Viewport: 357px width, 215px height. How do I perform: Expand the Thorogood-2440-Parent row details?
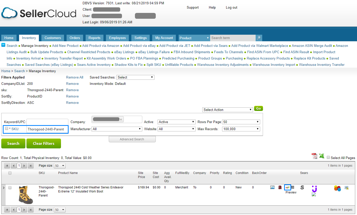pyautogui.click(x=4, y=188)
